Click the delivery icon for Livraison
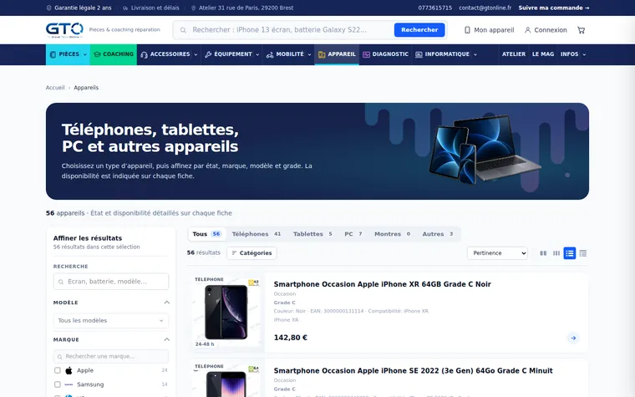The width and height of the screenshot is (635, 397). [125, 8]
